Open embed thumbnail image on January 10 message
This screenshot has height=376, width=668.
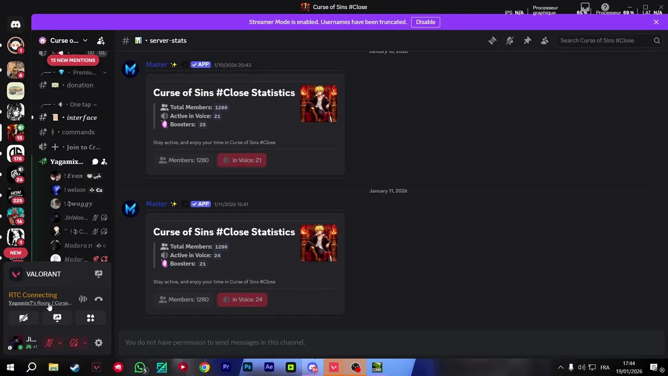[318, 103]
